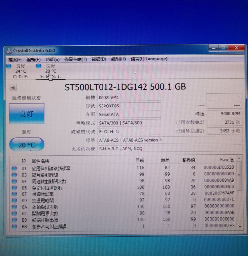Click the scrollbar up arrow in attribute list
Viewport: 248px width, 256px height.
tap(239, 158)
